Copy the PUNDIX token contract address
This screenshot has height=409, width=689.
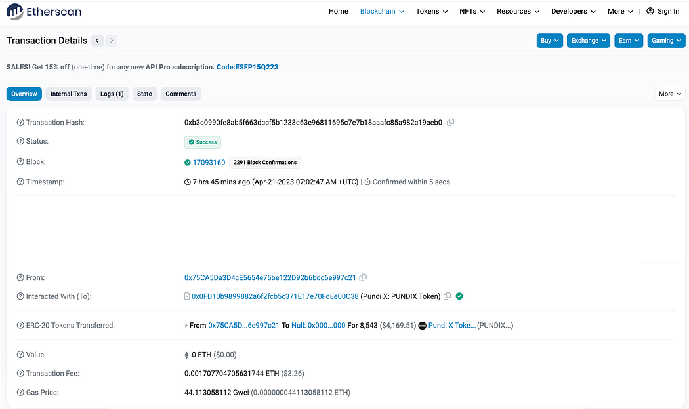(447, 296)
